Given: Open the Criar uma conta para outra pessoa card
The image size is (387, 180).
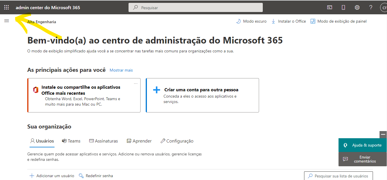Looking at the screenshot, I should (203, 95).
